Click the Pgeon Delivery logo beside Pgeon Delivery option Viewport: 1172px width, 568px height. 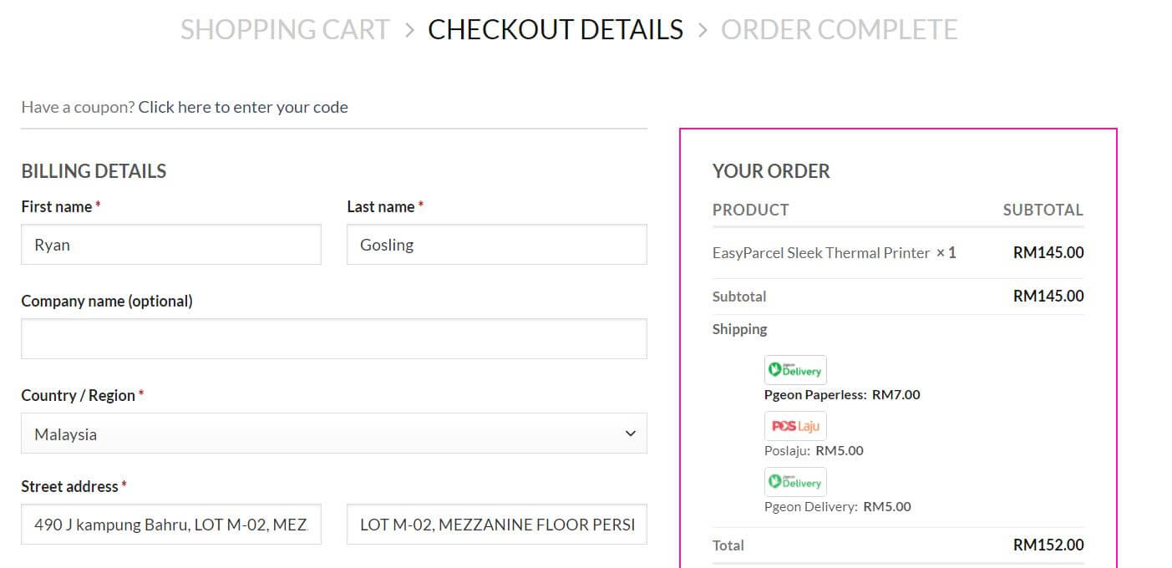794,481
